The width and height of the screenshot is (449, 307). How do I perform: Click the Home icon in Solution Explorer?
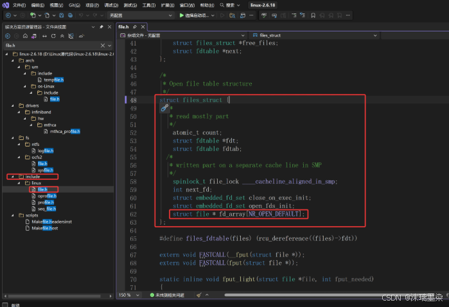coord(26,36)
